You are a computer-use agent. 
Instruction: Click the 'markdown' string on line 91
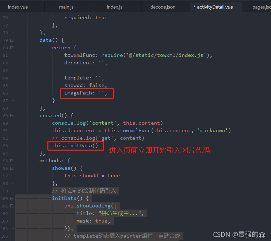point(212,130)
